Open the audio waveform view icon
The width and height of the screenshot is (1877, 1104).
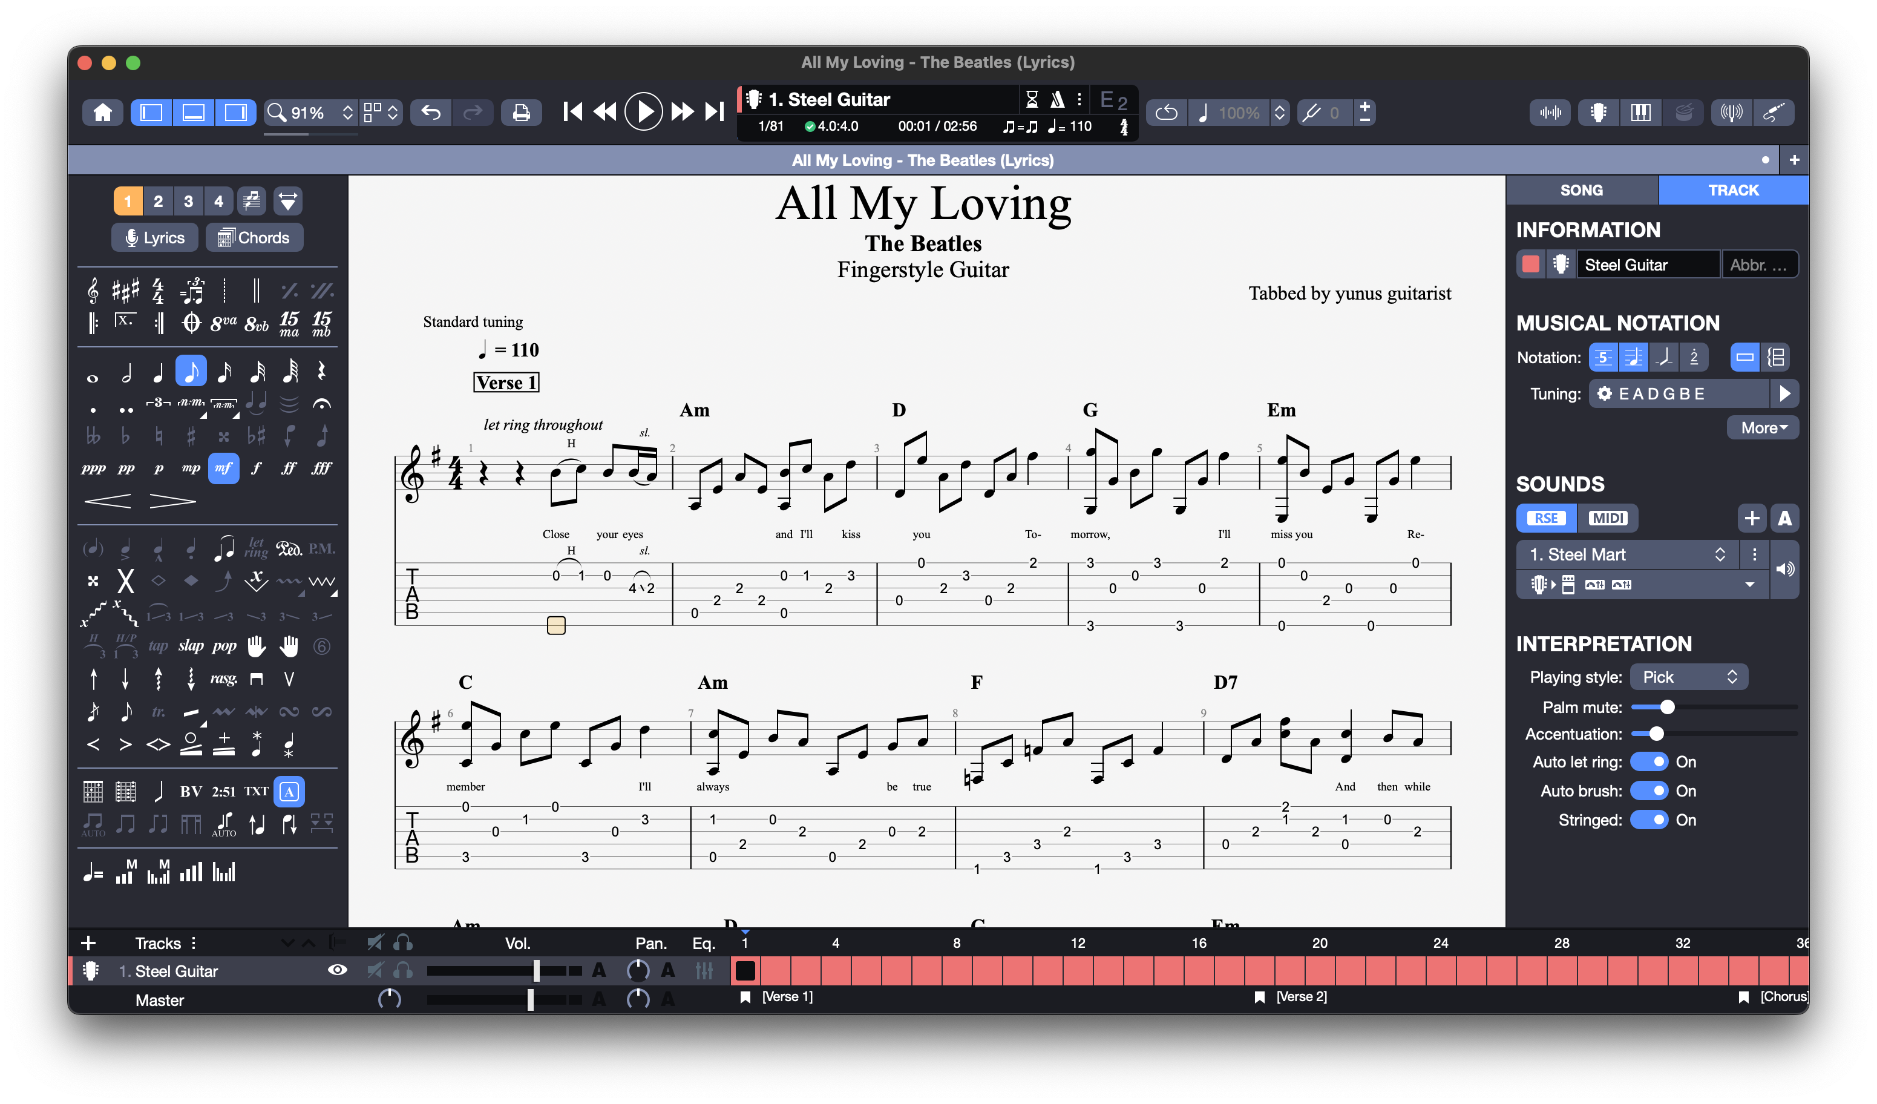point(1551,113)
